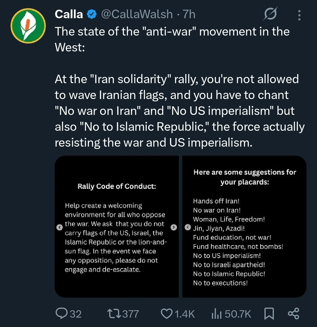Click the blue verified badge

92,14
